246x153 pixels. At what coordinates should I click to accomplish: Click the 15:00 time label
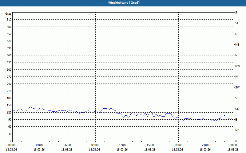pyautogui.click(x=151, y=145)
